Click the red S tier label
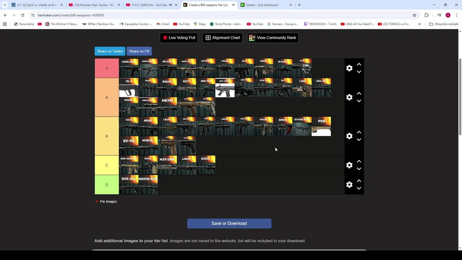Screen dimensions: 462x260 pyautogui.click(x=106, y=68)
